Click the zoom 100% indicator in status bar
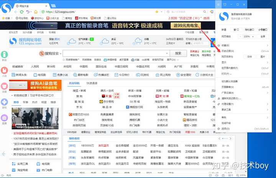The image size is (276, 178). (x=241, y=175)
